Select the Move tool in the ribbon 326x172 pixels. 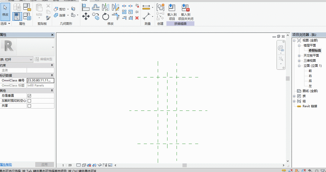[x=86, y=17]
